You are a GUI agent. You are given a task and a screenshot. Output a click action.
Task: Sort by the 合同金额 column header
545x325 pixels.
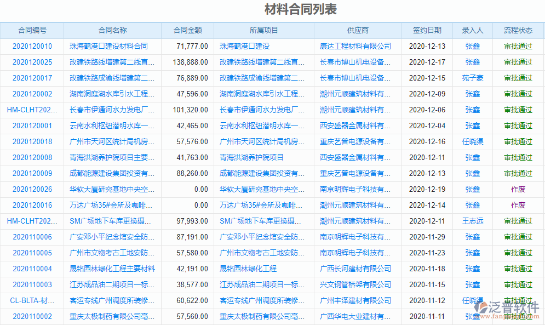[x=188, y=31]
